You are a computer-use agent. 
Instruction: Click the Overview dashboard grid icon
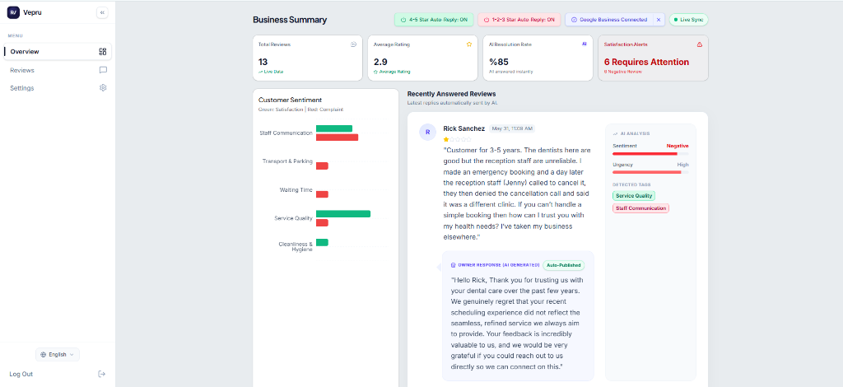tap(103, 52)
